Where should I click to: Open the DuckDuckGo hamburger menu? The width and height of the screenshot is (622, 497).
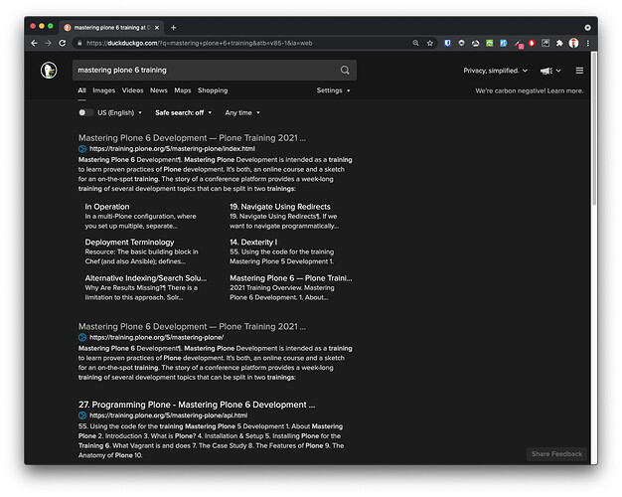(579, 71)
